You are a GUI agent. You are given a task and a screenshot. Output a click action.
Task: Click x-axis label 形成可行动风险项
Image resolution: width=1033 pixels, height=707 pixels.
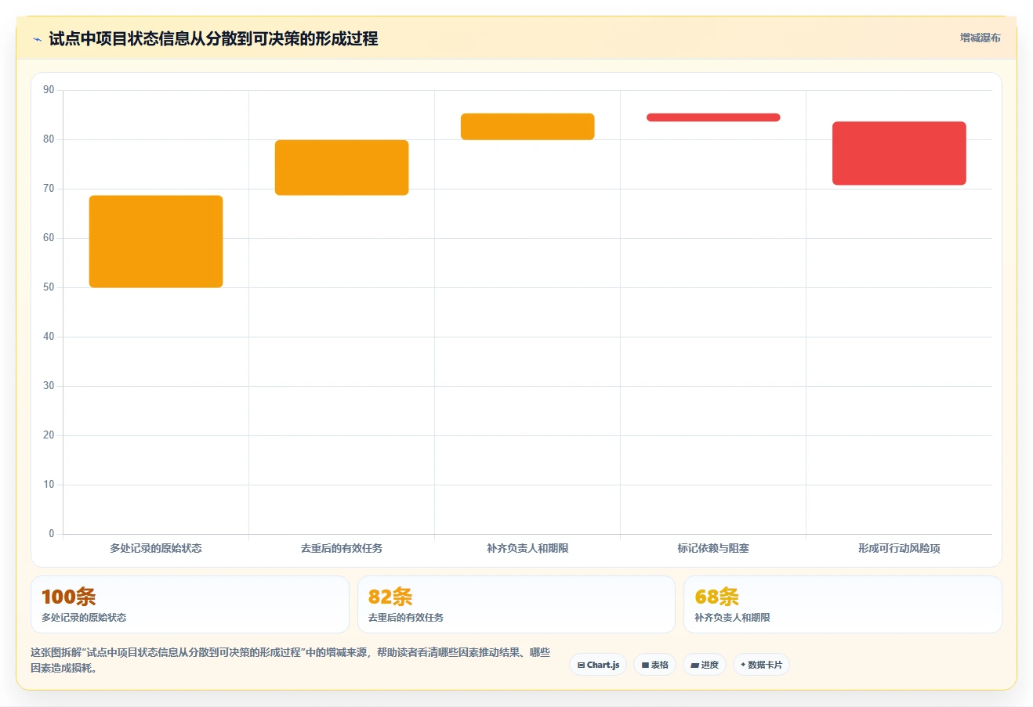899,548
